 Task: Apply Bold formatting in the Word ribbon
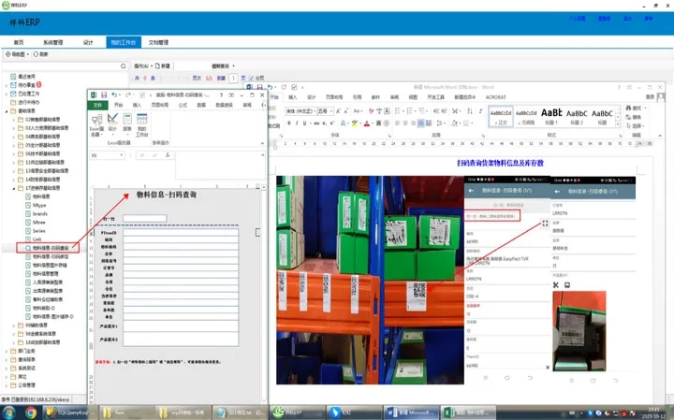[x=289, y=122]
